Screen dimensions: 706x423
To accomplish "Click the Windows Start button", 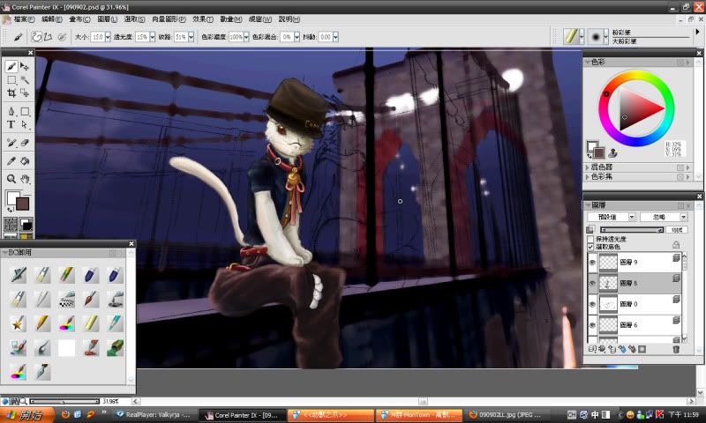I will pyautogui.click(x=27, y=415).
